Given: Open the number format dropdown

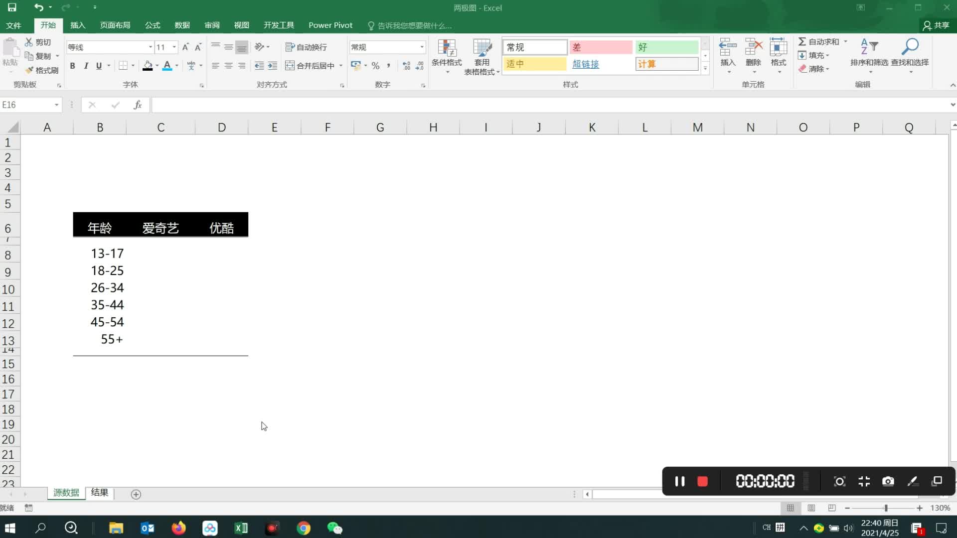Looking at the screenshot, I should 422,47.
